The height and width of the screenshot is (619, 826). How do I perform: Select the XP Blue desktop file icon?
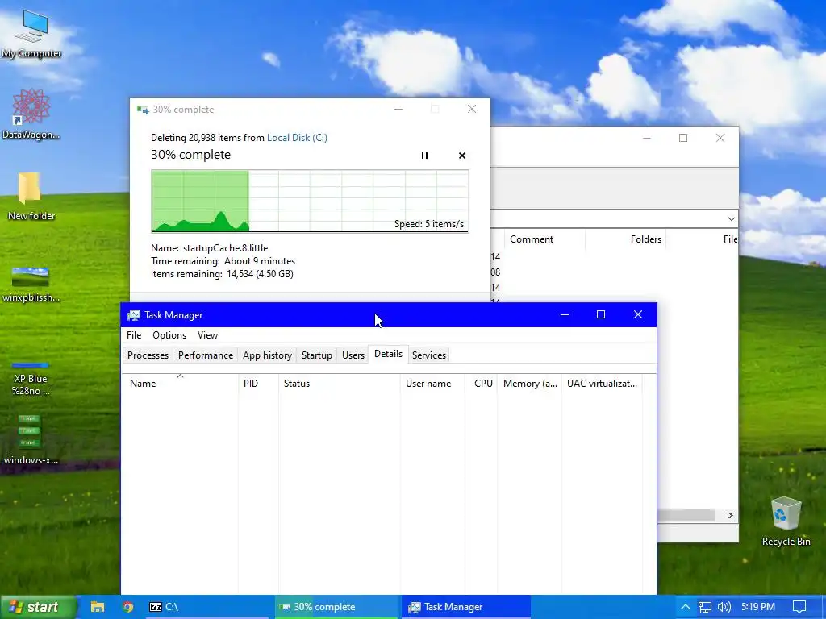[31, 379]
